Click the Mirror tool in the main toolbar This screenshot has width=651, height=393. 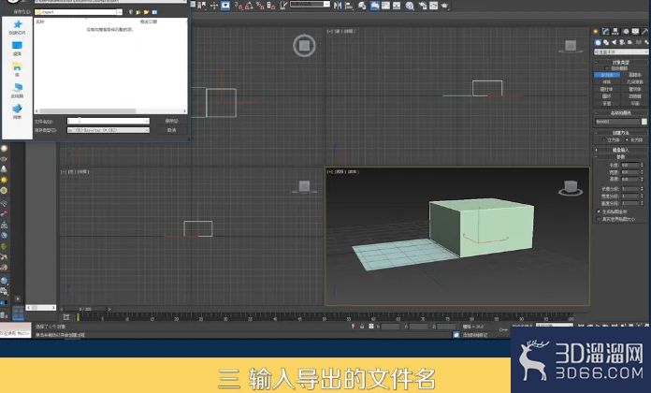(x=338, y=6)
